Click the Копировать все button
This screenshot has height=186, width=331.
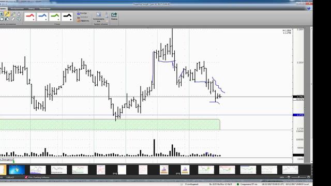99,17
